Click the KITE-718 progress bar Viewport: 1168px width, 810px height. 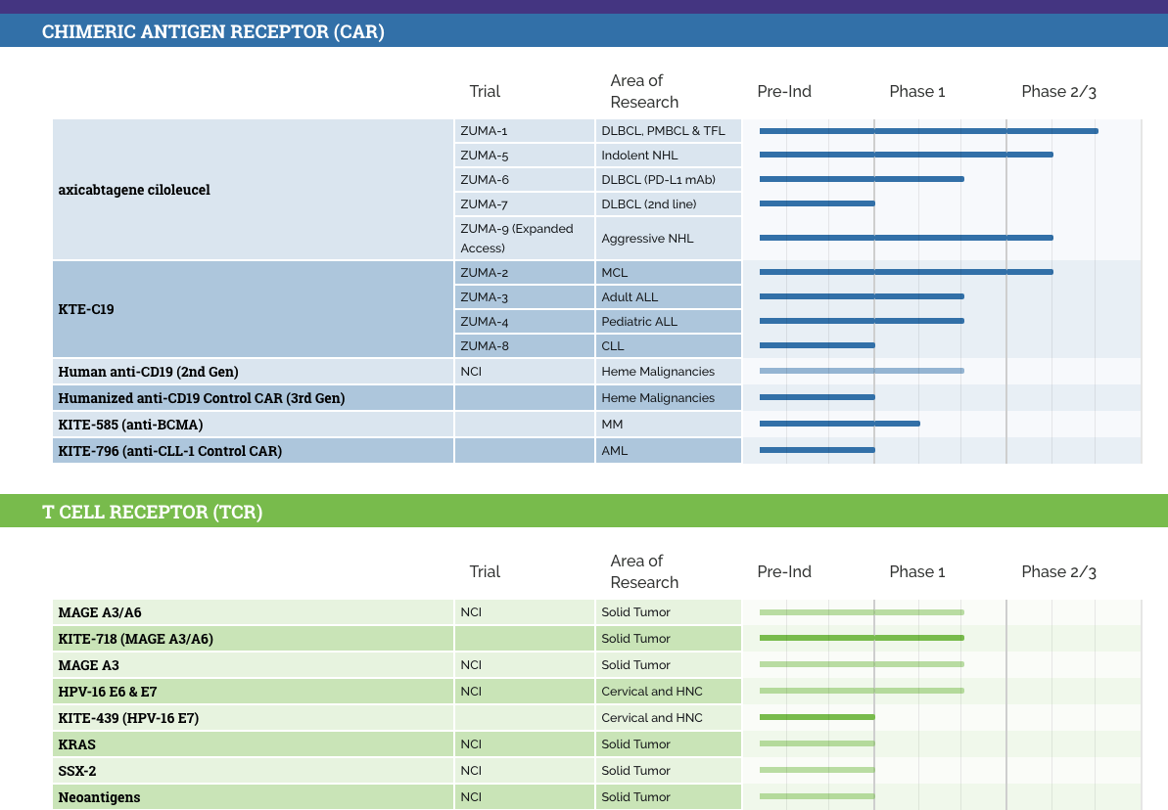862,638
